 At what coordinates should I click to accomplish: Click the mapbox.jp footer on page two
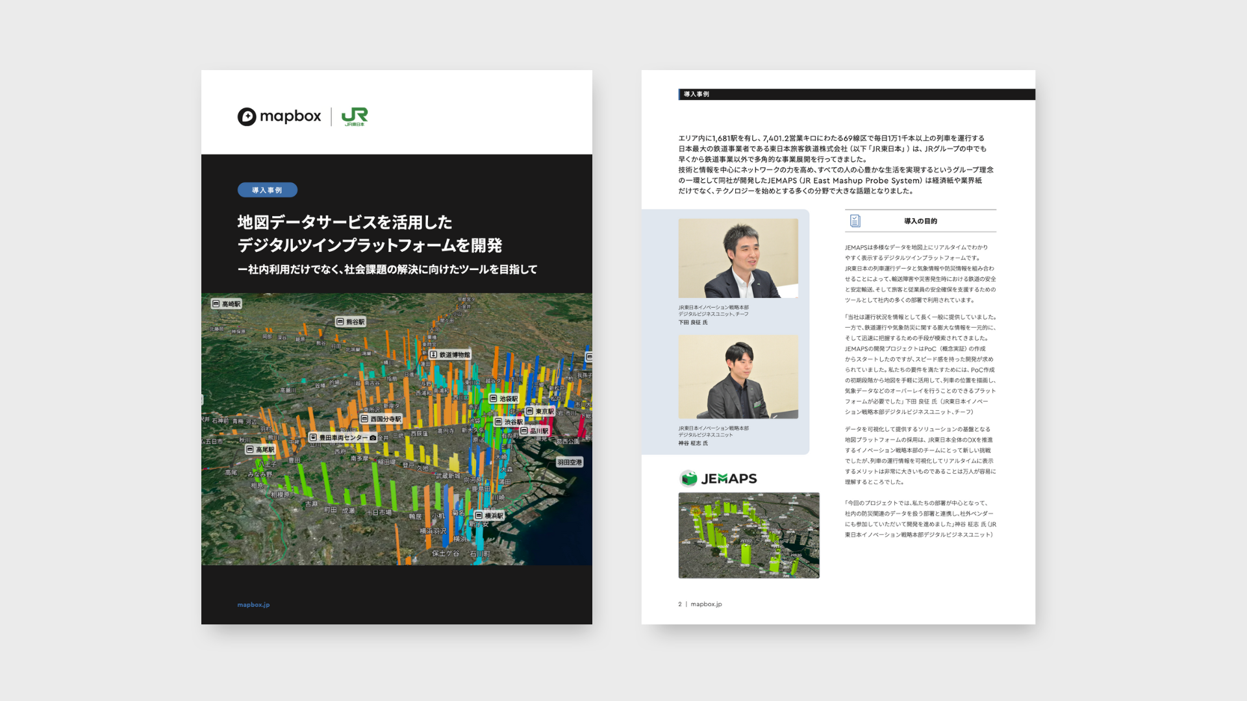coord(706,604)
